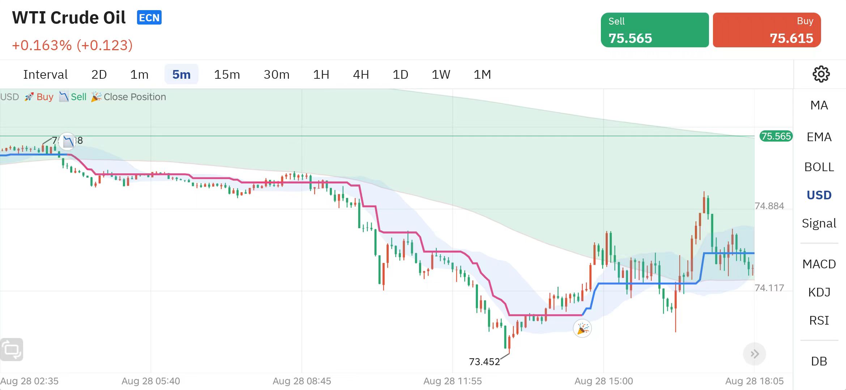Toggle the BOLL indicator
Viewport: 846px width, 390px height.
[819, 167]
